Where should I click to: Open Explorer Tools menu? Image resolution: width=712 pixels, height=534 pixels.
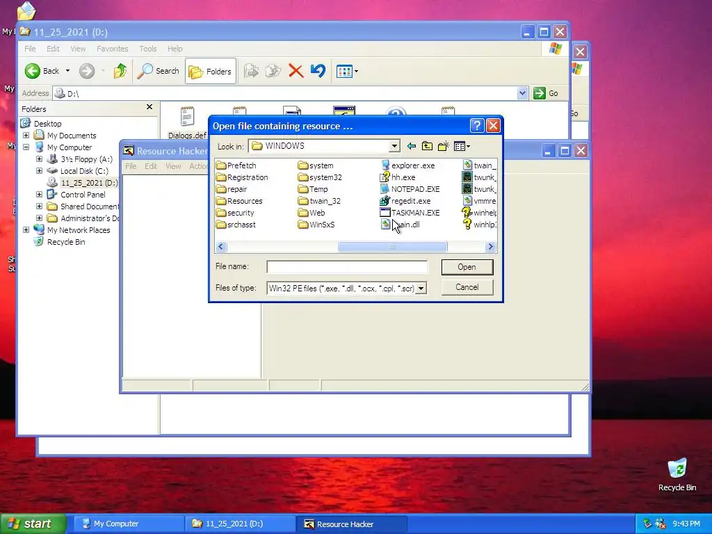click(147, 49)
